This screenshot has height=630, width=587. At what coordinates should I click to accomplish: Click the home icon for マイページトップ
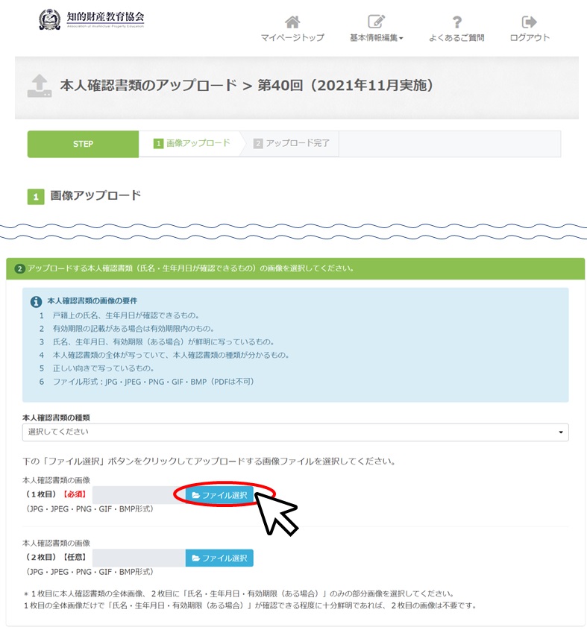tap(292, 22)
